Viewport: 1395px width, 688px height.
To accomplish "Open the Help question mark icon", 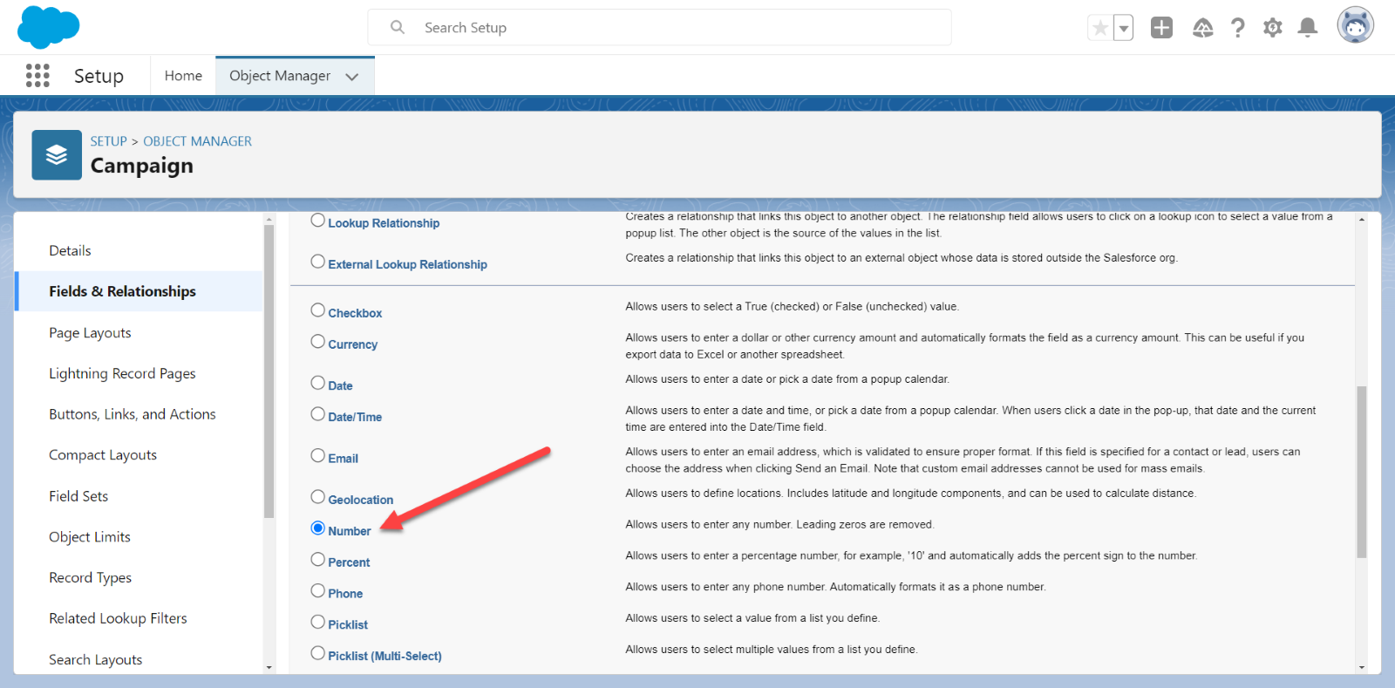I will (1237, 28).
